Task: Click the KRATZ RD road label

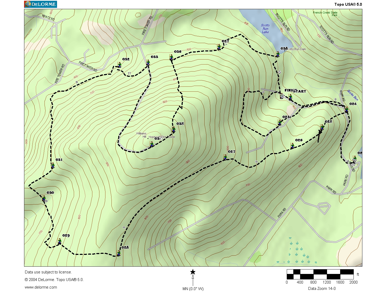Action: (x=48, y=17)
